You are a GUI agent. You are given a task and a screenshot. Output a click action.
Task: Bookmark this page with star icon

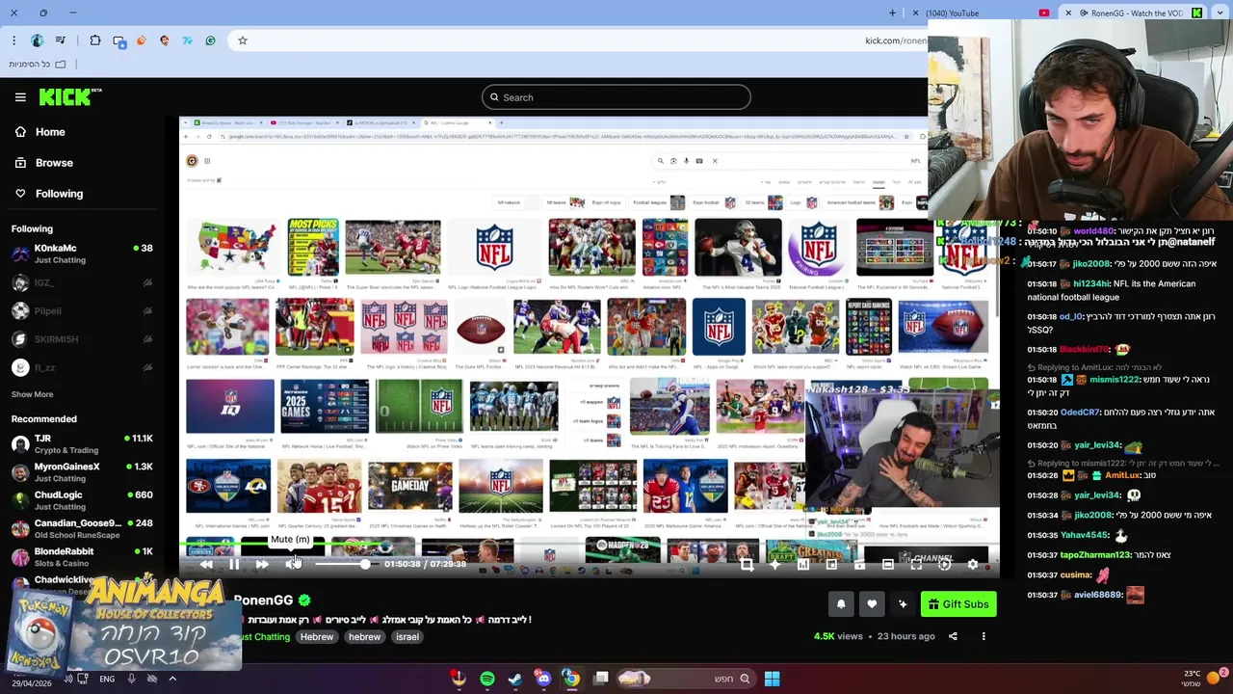243,40
